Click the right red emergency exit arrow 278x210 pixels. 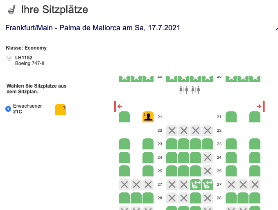click(x=259, y=106)
